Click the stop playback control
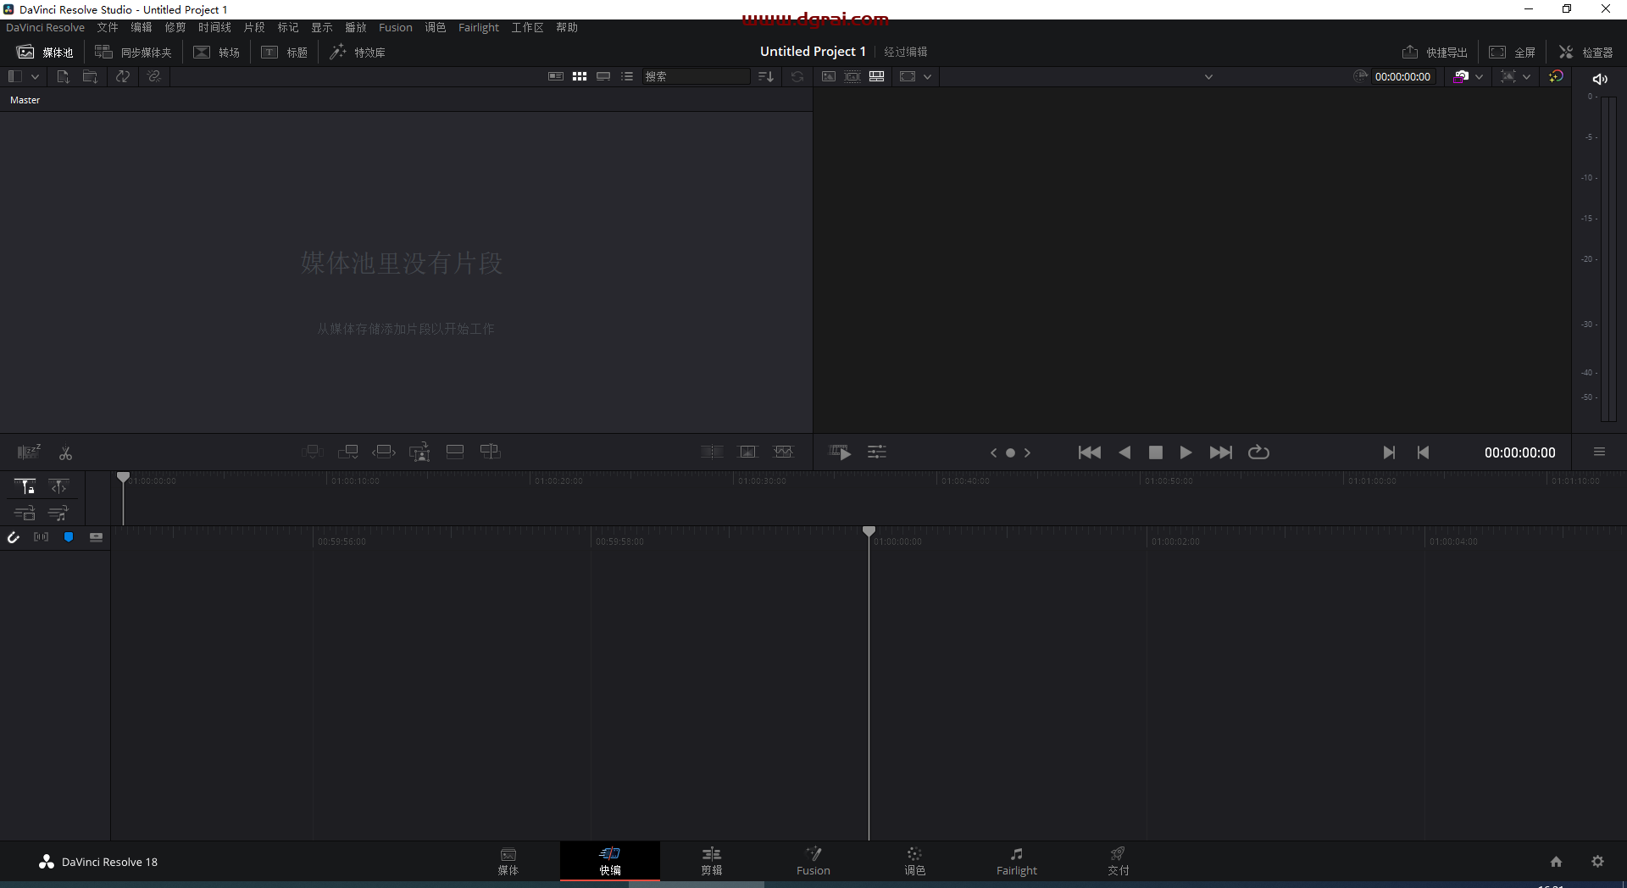The height and width of the screenshot is (888, 1627). 1155,452
